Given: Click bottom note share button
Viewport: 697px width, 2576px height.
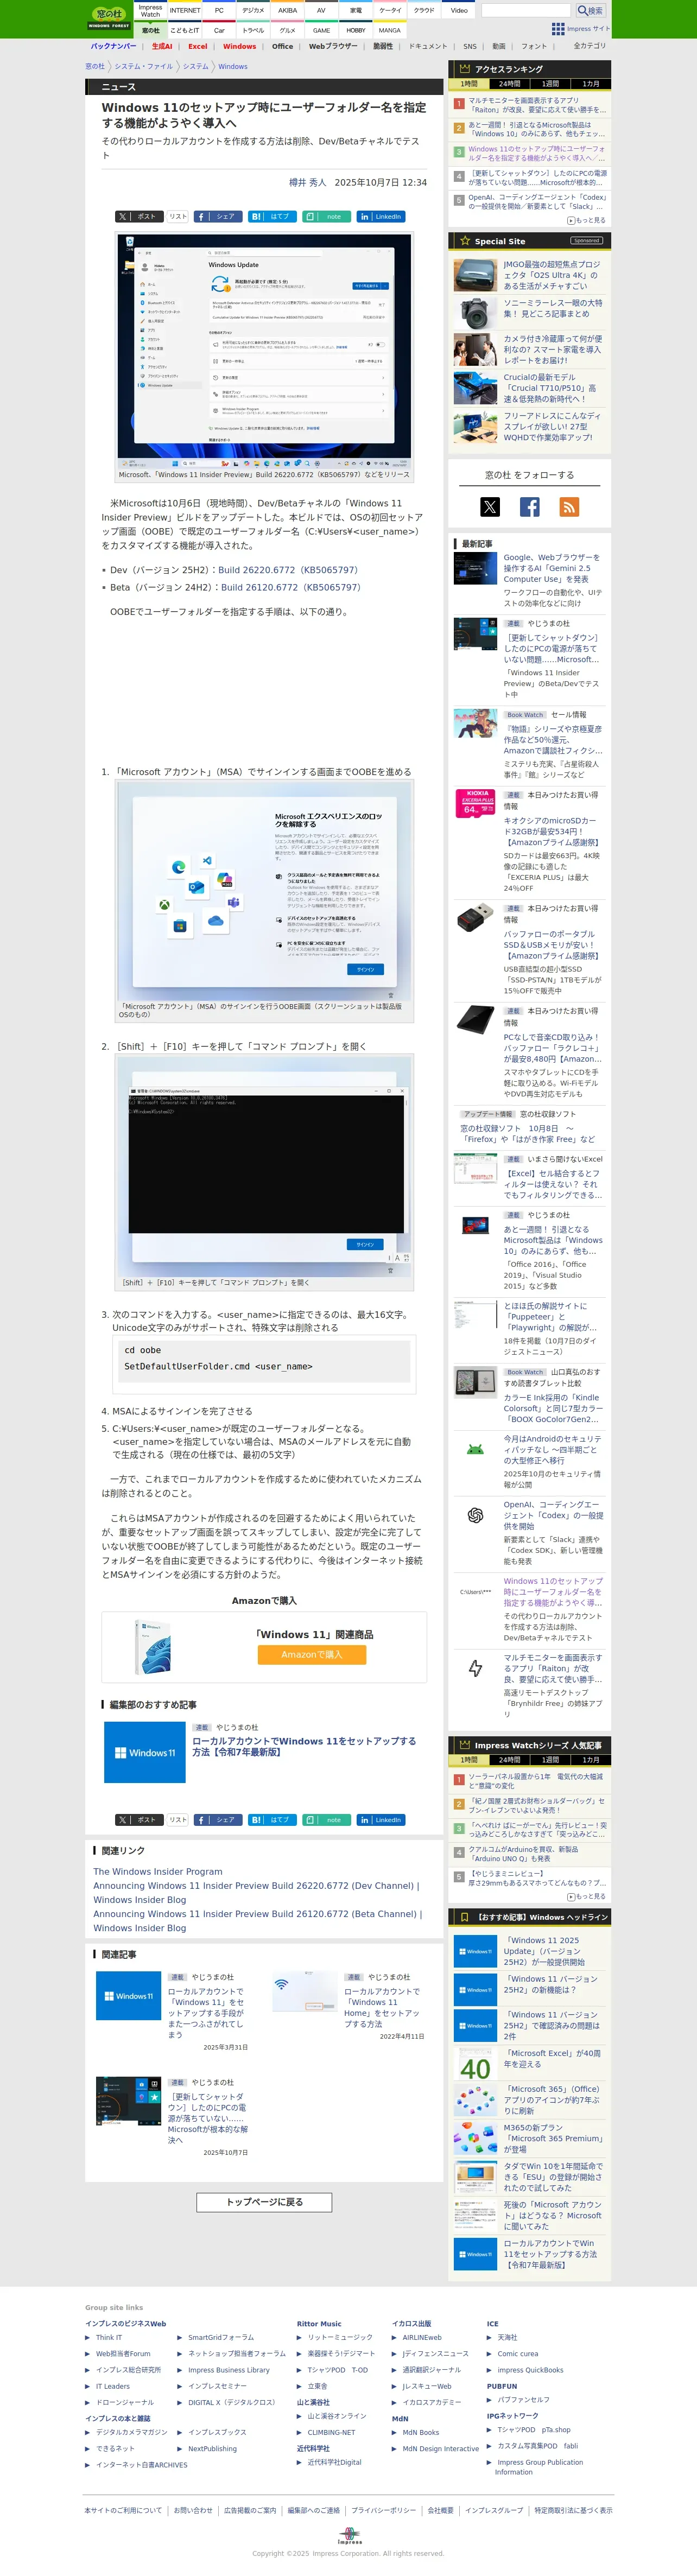Looking at the screenshot, I should tap(326, 1820).
